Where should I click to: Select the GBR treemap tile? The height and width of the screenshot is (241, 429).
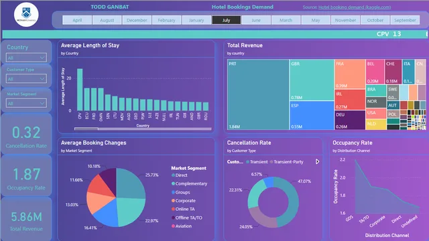point(312,80)
